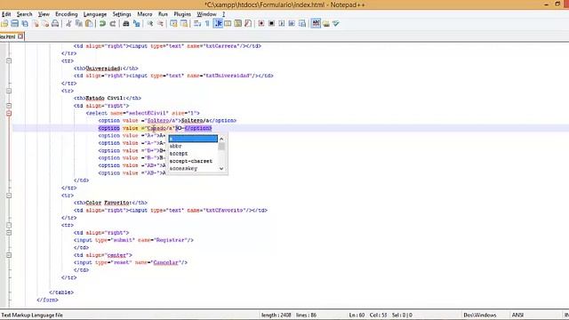
Task: Choose 'accesskey' from the autocomplete list
Action: click(193, 168)
